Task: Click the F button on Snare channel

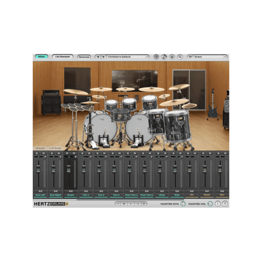Action: tap(76, 157)
